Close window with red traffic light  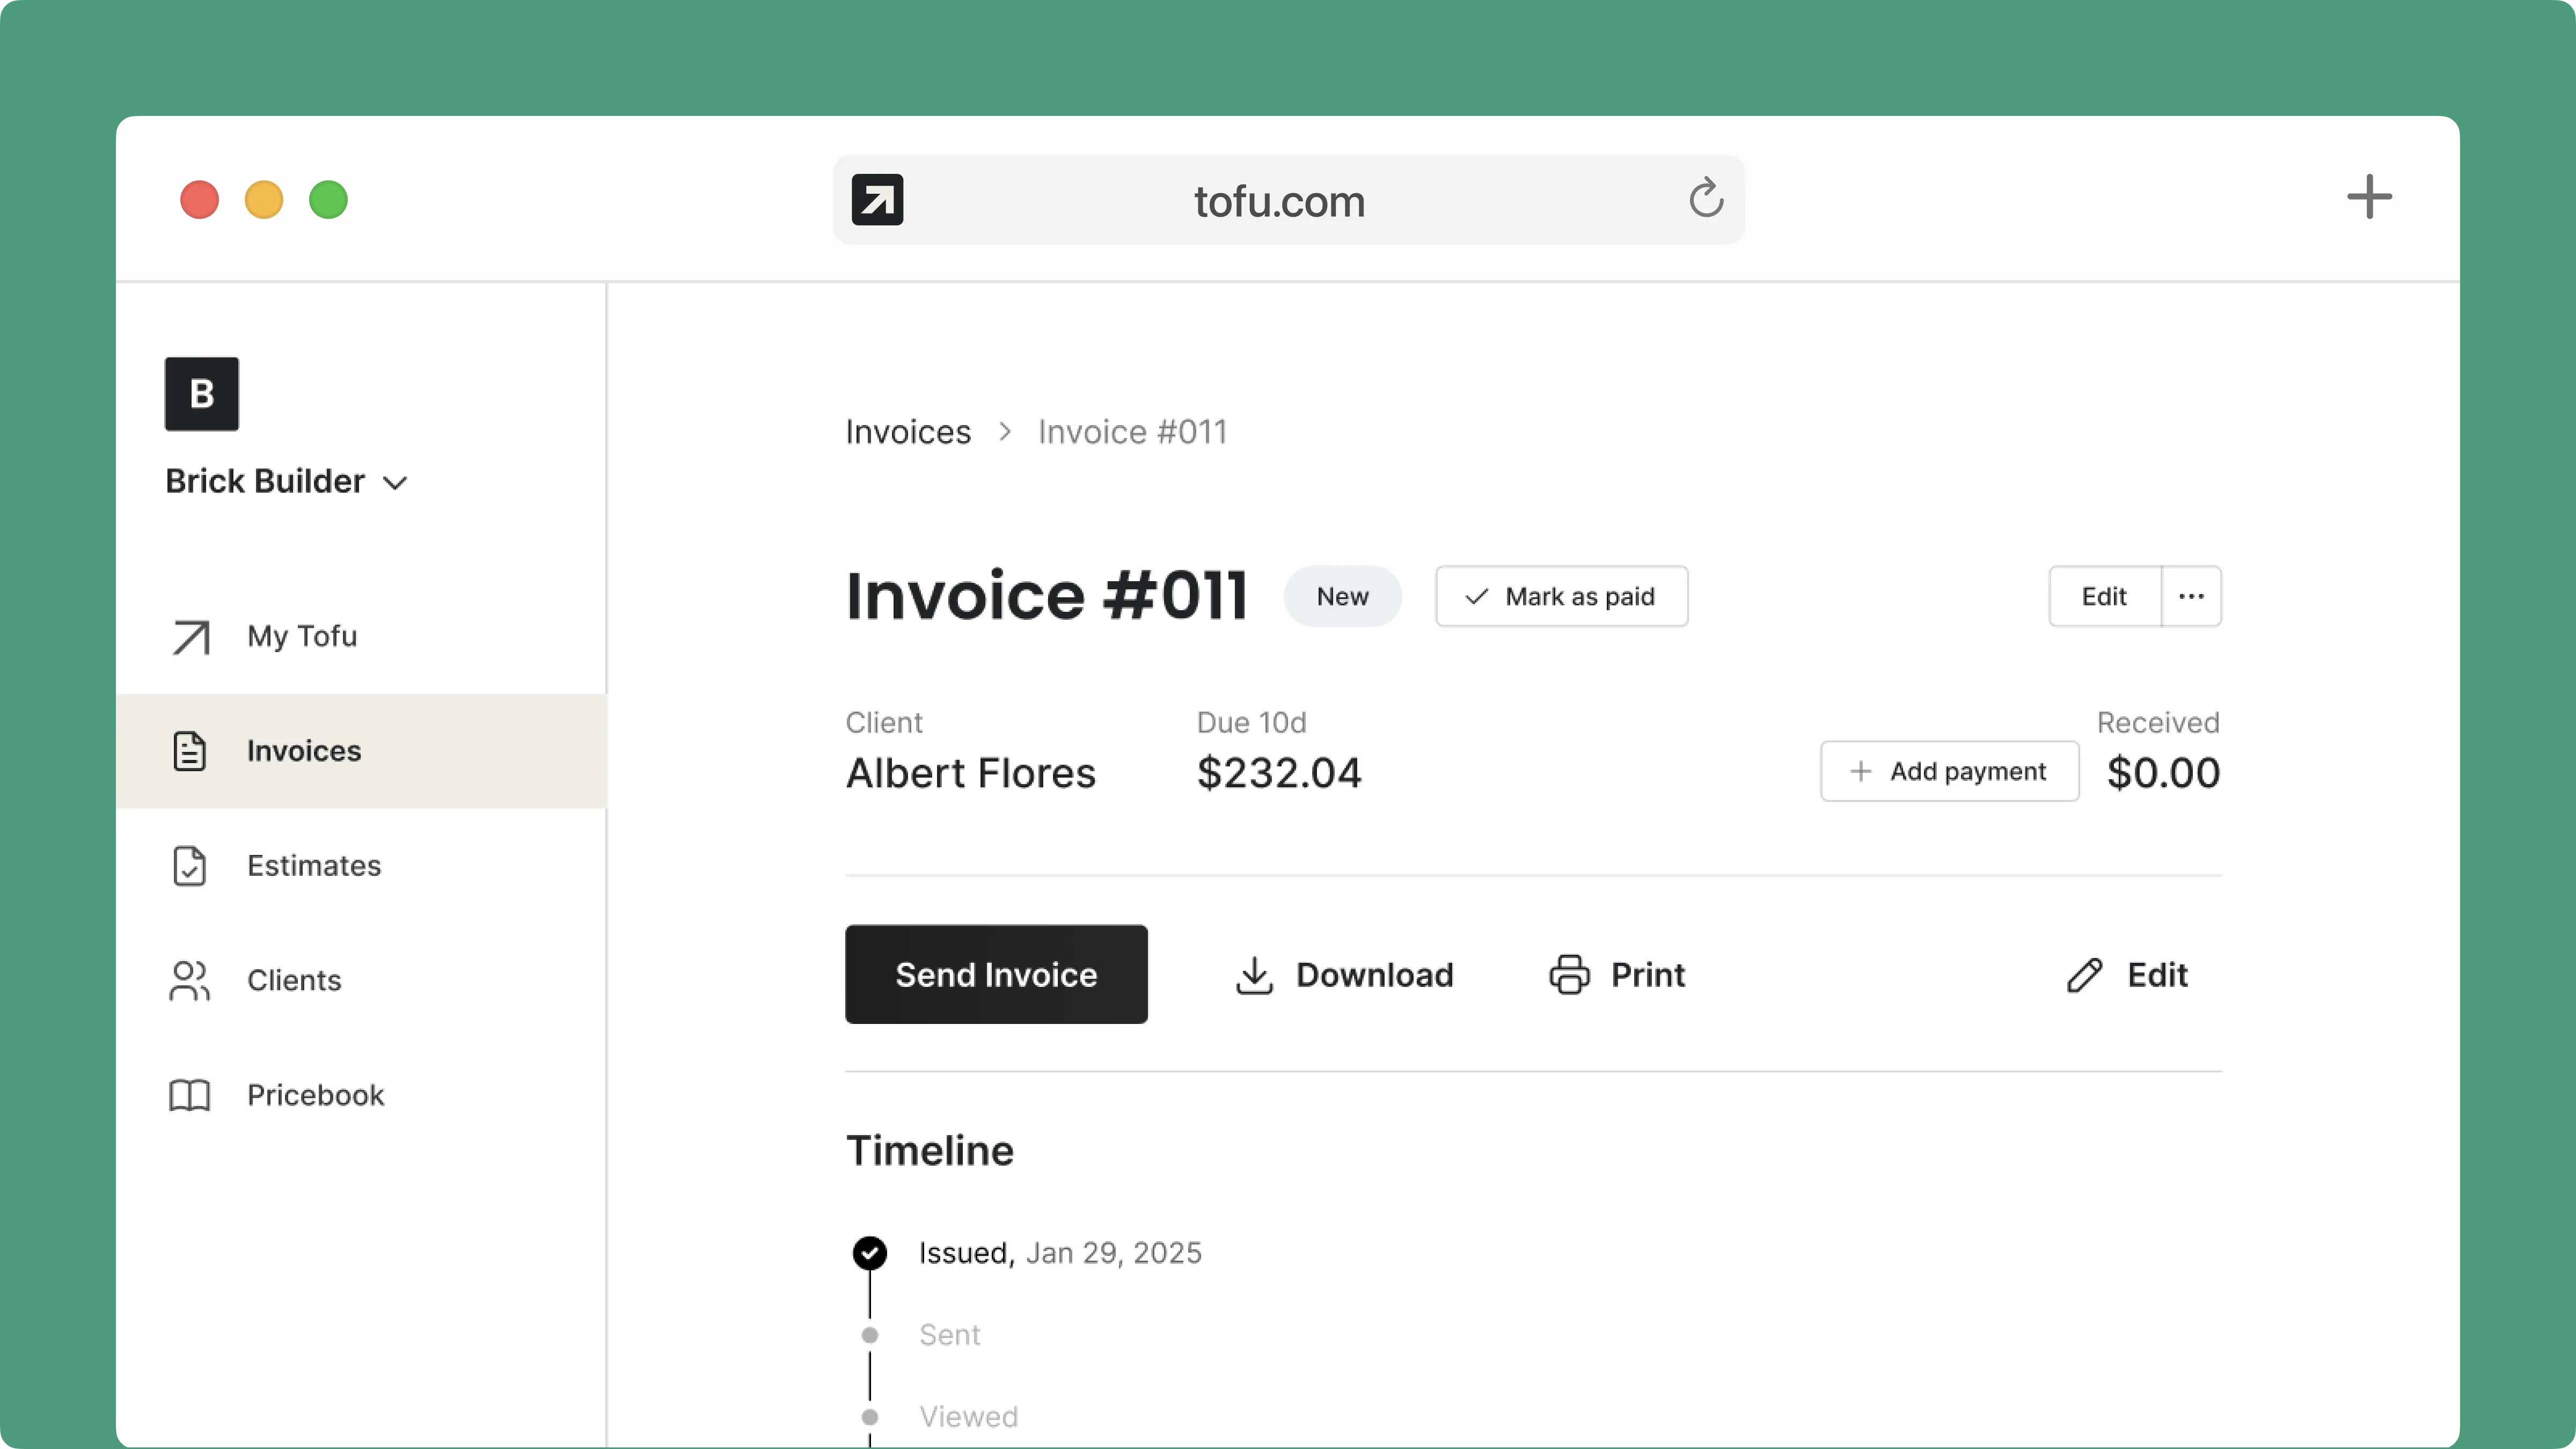click(199, 200)
